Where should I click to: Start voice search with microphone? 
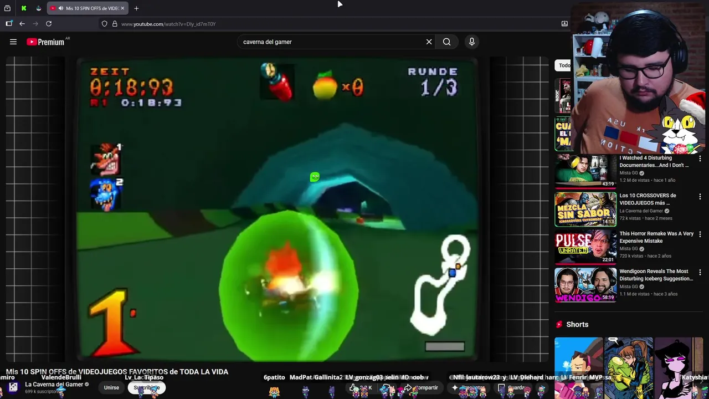(x=472, y=42)
